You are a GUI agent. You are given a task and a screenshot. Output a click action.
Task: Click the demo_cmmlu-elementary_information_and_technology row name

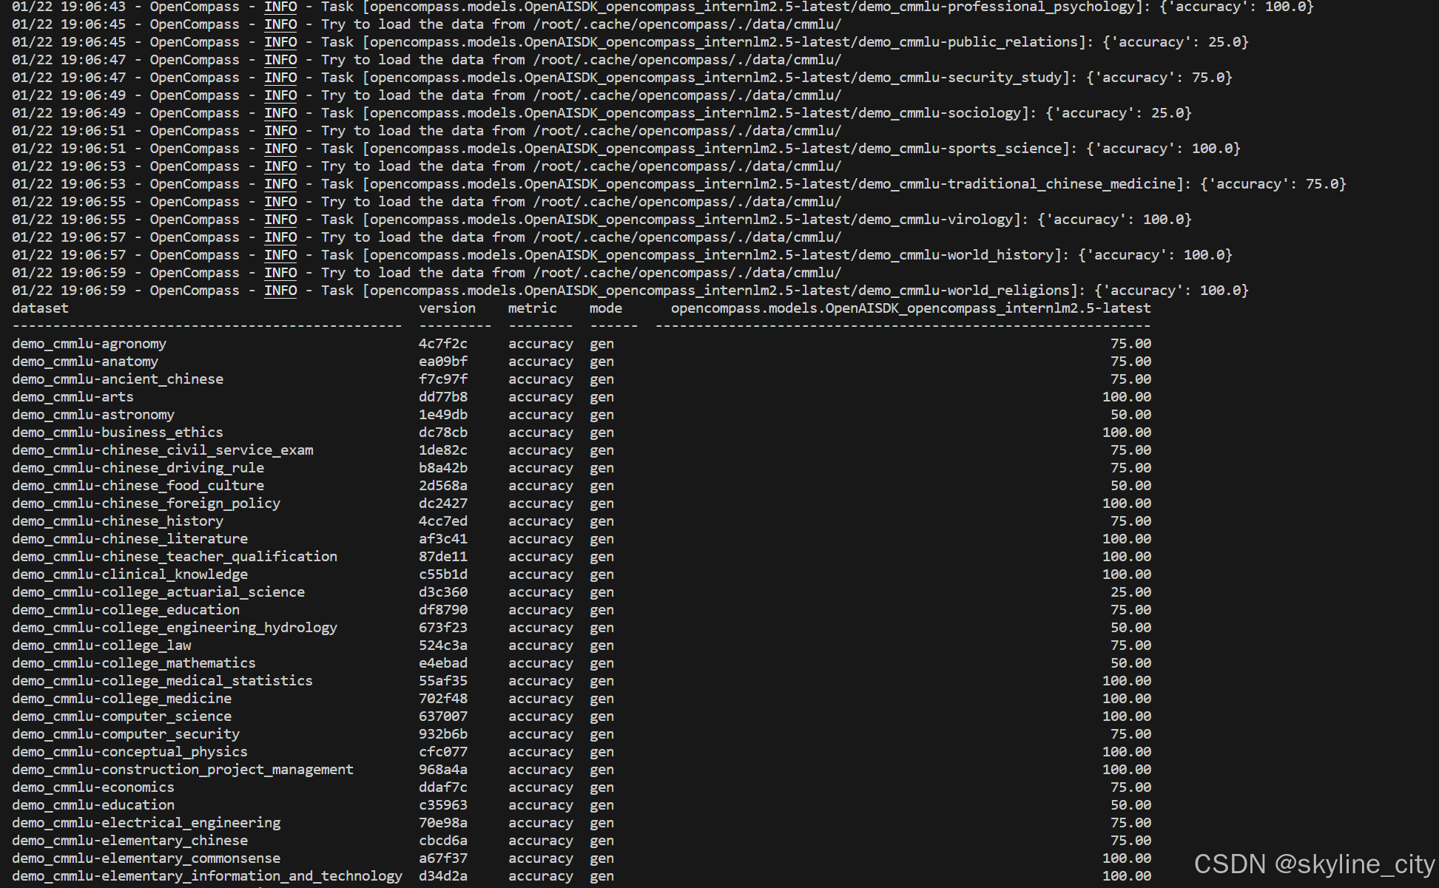(x=206, y=876)
